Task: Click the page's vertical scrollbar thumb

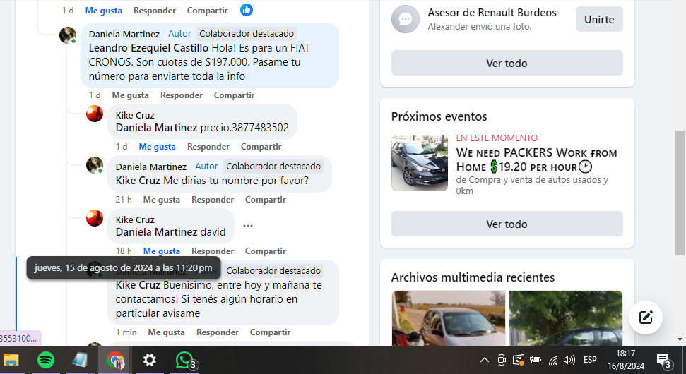Action: click(680, 193)
